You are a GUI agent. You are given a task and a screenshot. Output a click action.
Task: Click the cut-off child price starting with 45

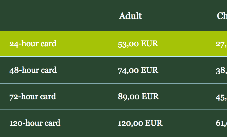221,97
